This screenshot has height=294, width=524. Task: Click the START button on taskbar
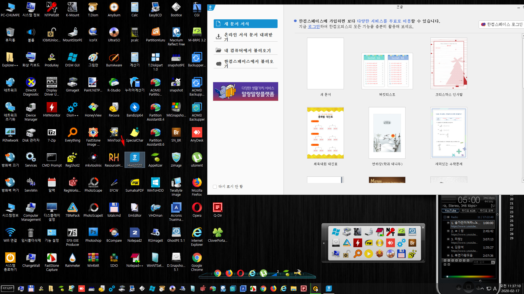7,289
